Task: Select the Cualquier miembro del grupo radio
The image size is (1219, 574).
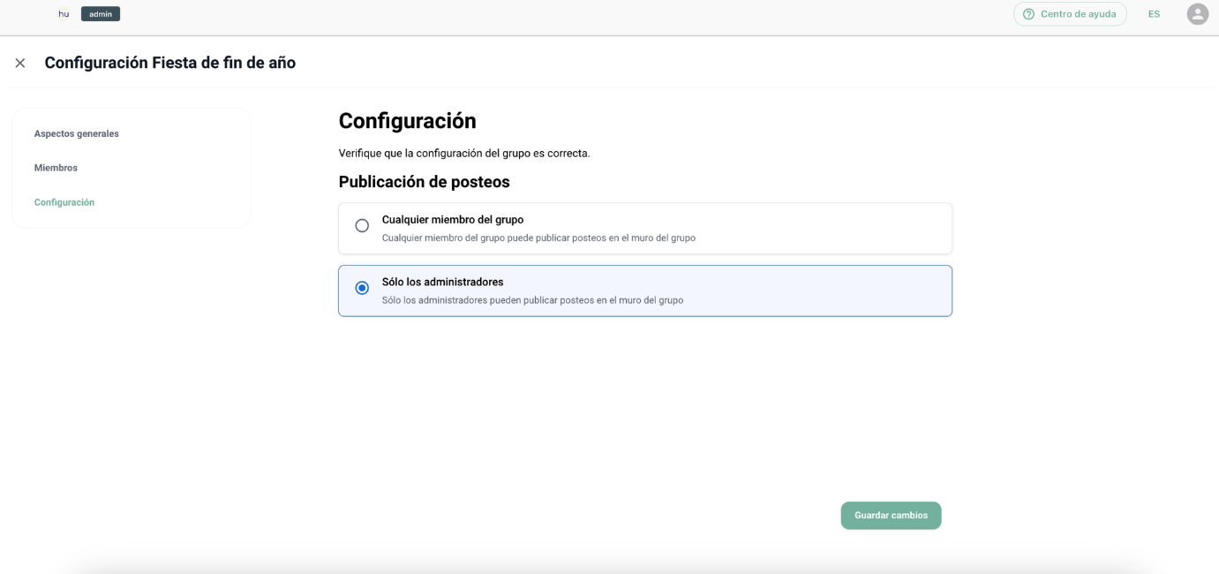Action: [x=362, y=226]
